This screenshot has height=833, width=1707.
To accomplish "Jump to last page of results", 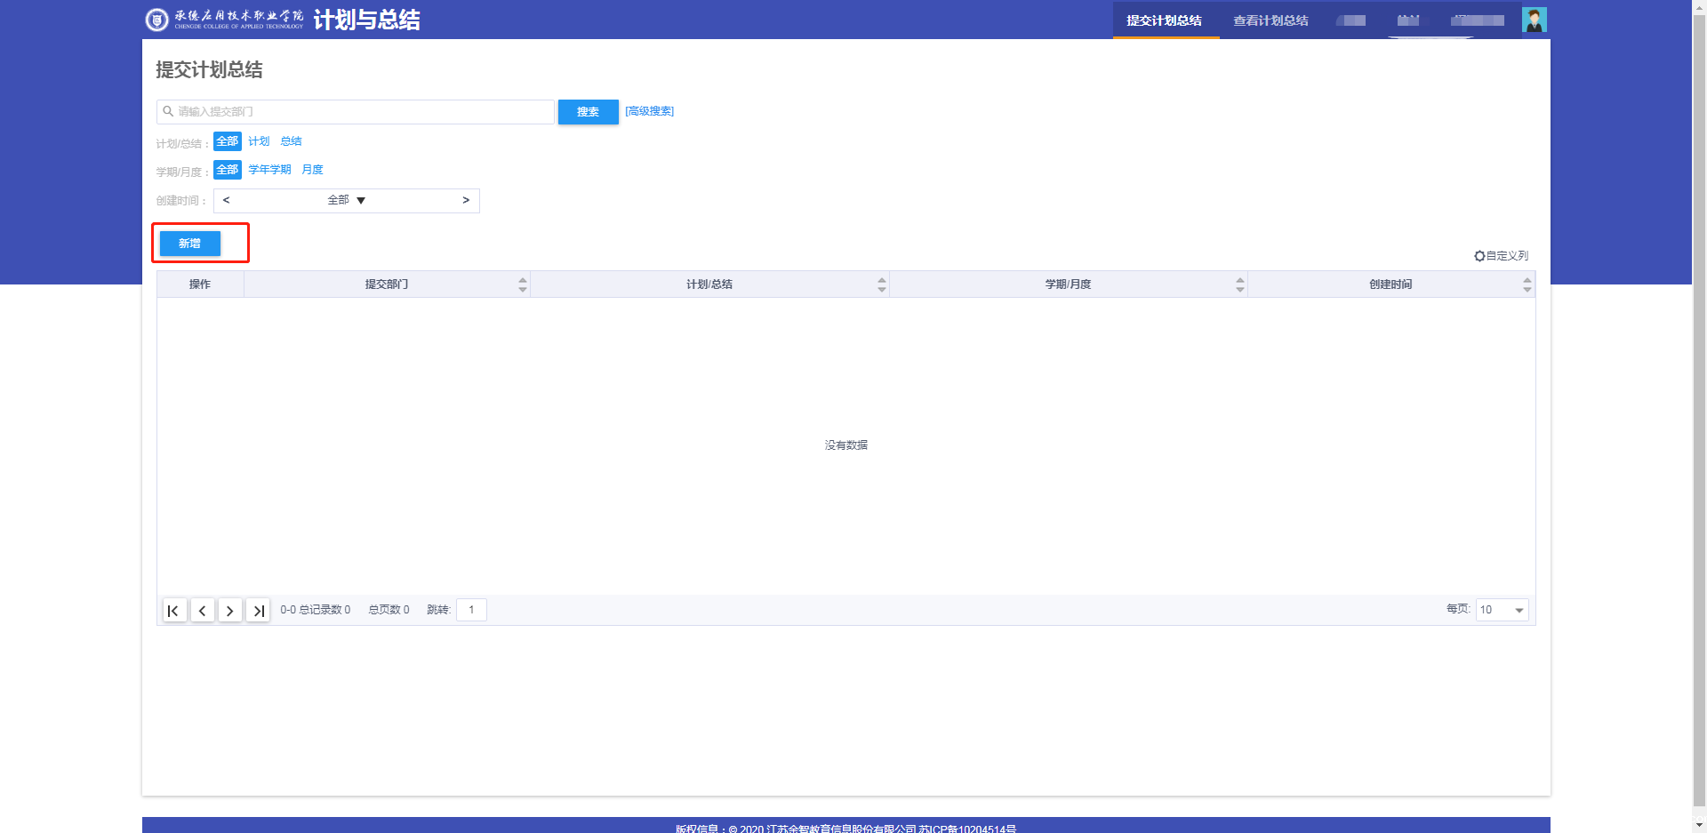I will click(x=258, y=611).
